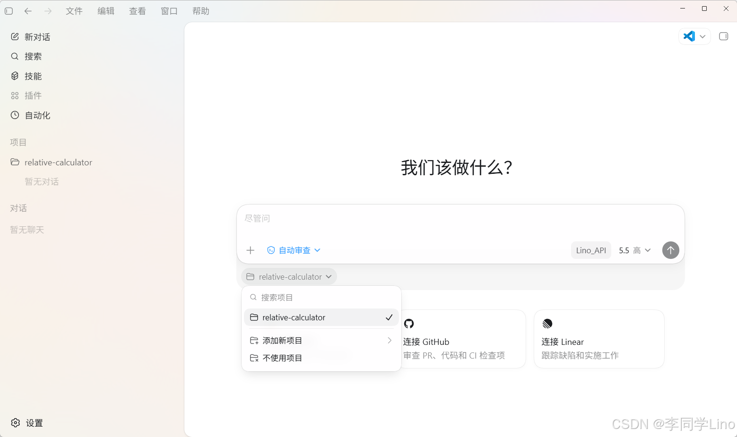Open the 编辑 menu

106,11
